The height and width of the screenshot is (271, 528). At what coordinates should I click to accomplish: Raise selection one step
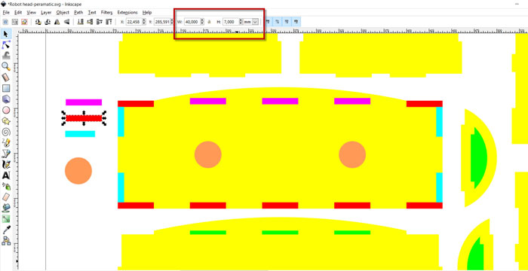(99, 22)
